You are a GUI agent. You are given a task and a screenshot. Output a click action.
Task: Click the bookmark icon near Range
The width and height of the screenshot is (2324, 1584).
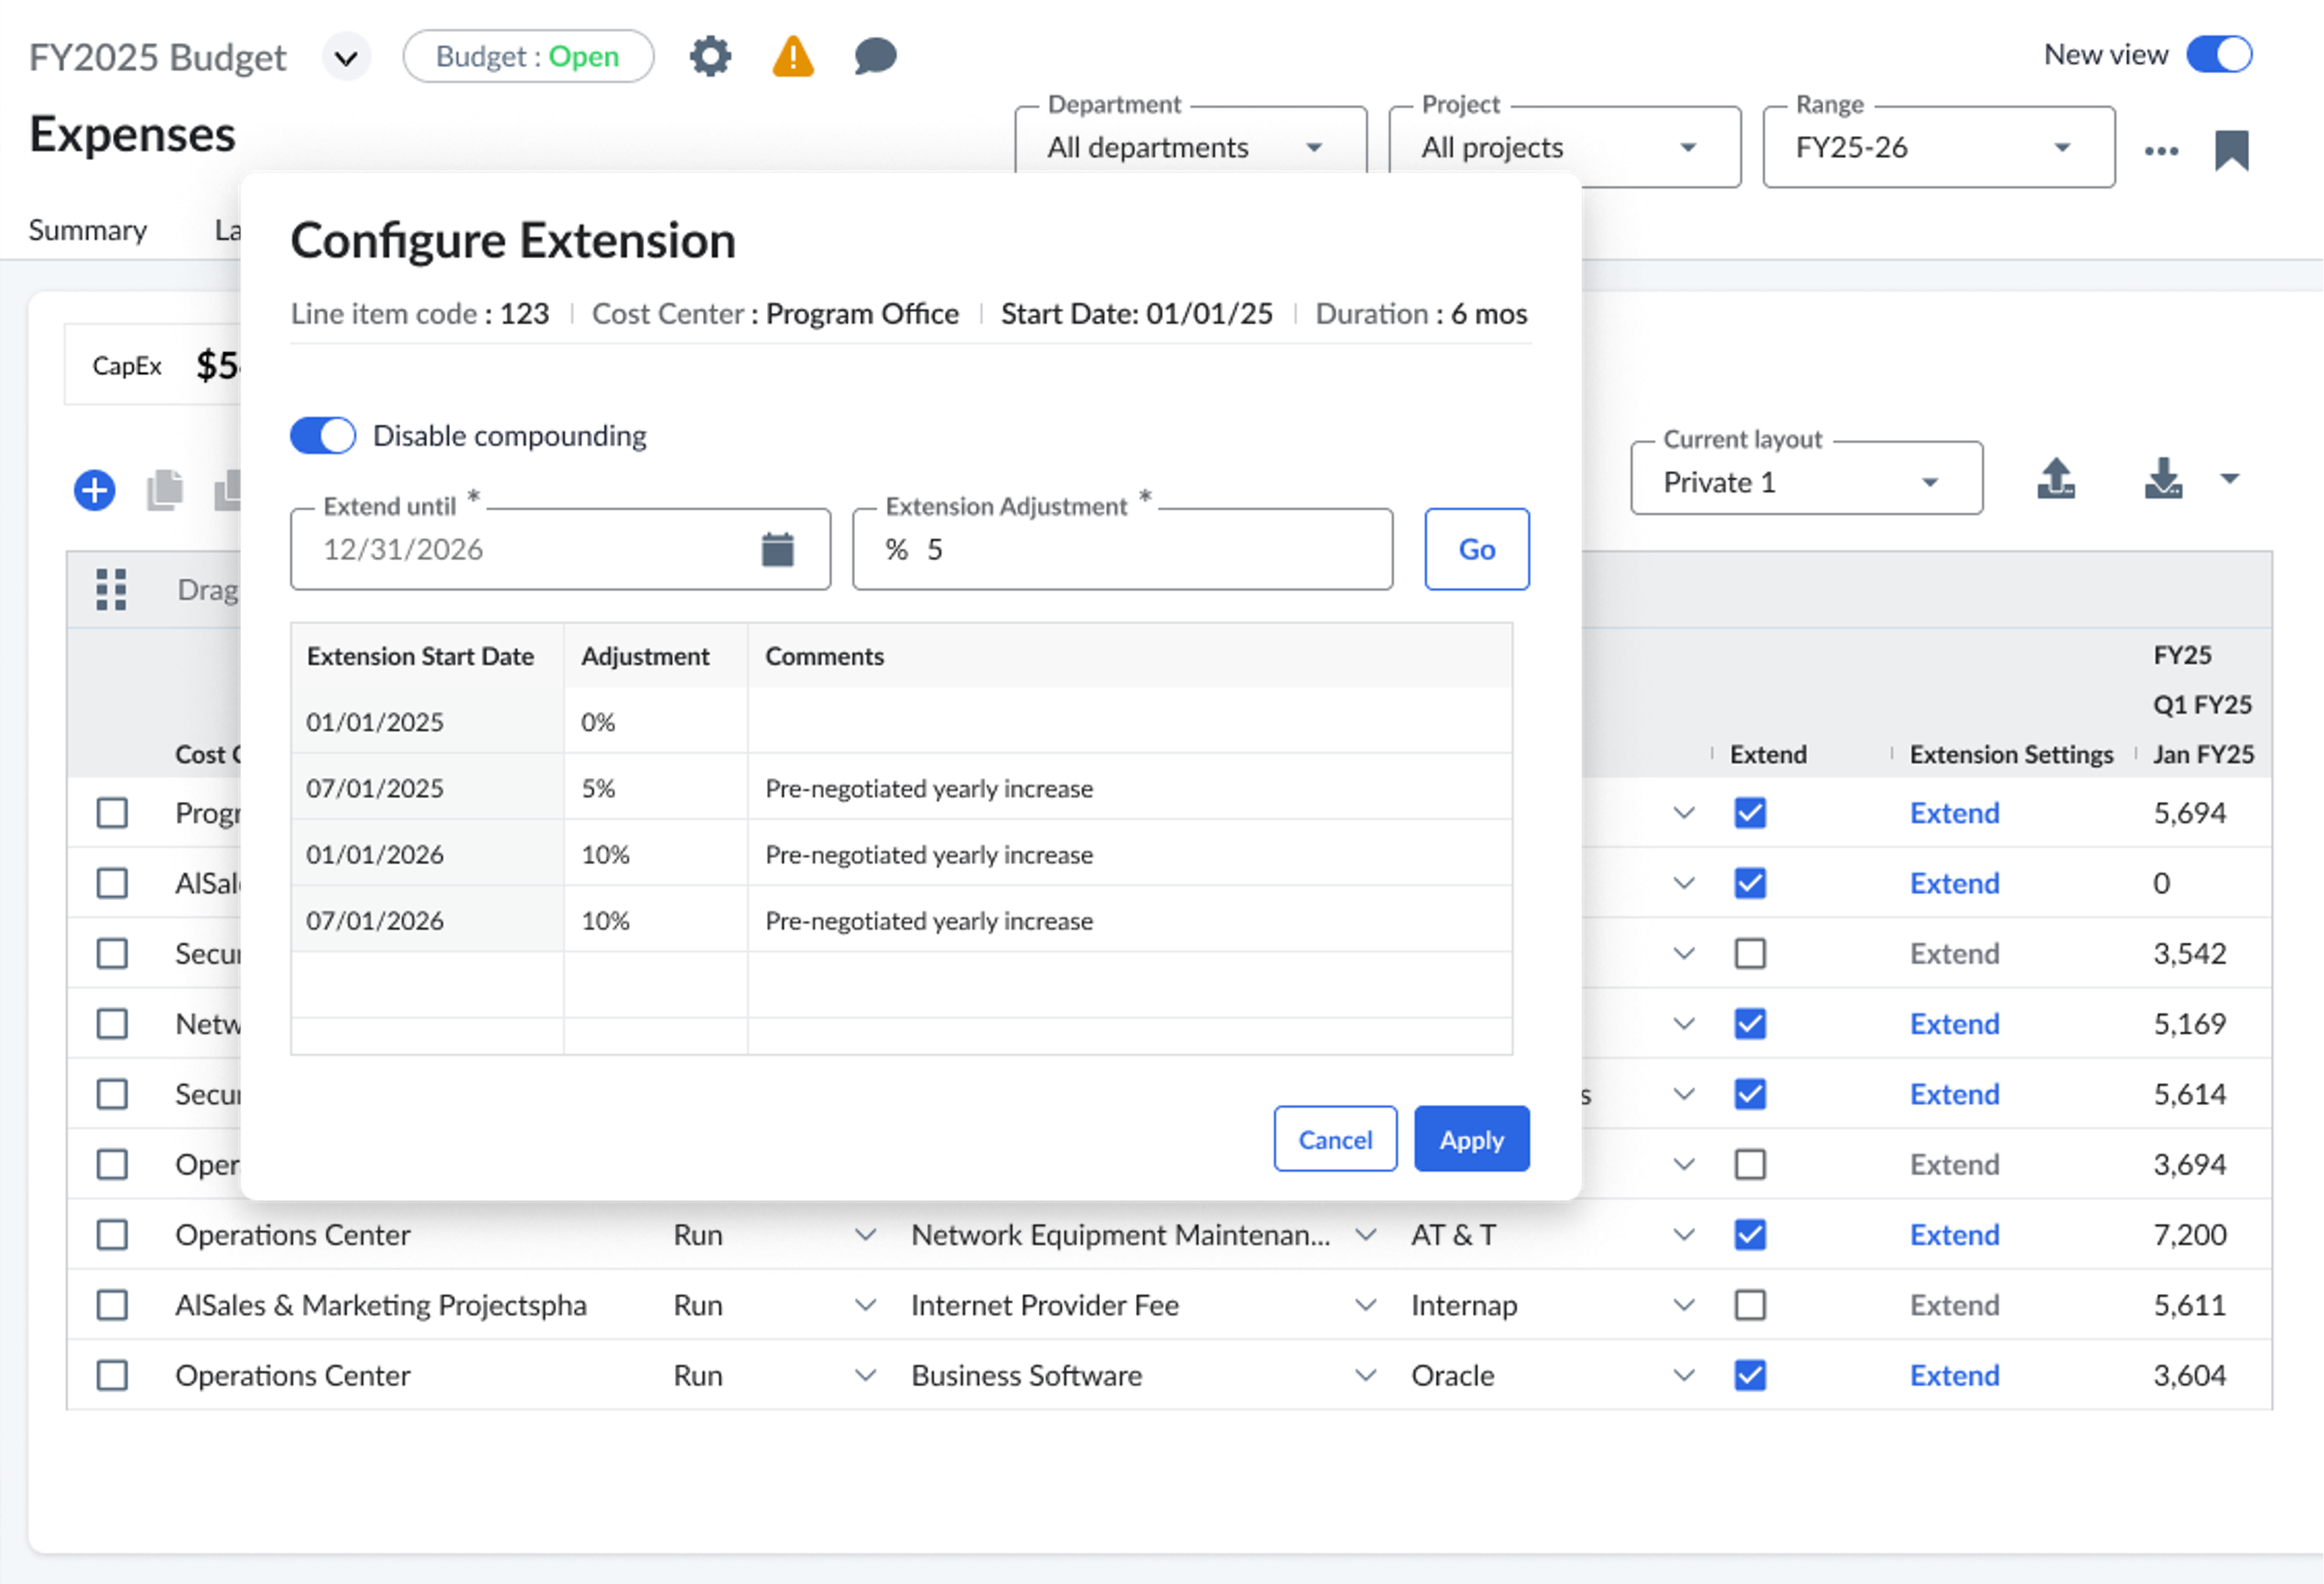click(2232, 150)
